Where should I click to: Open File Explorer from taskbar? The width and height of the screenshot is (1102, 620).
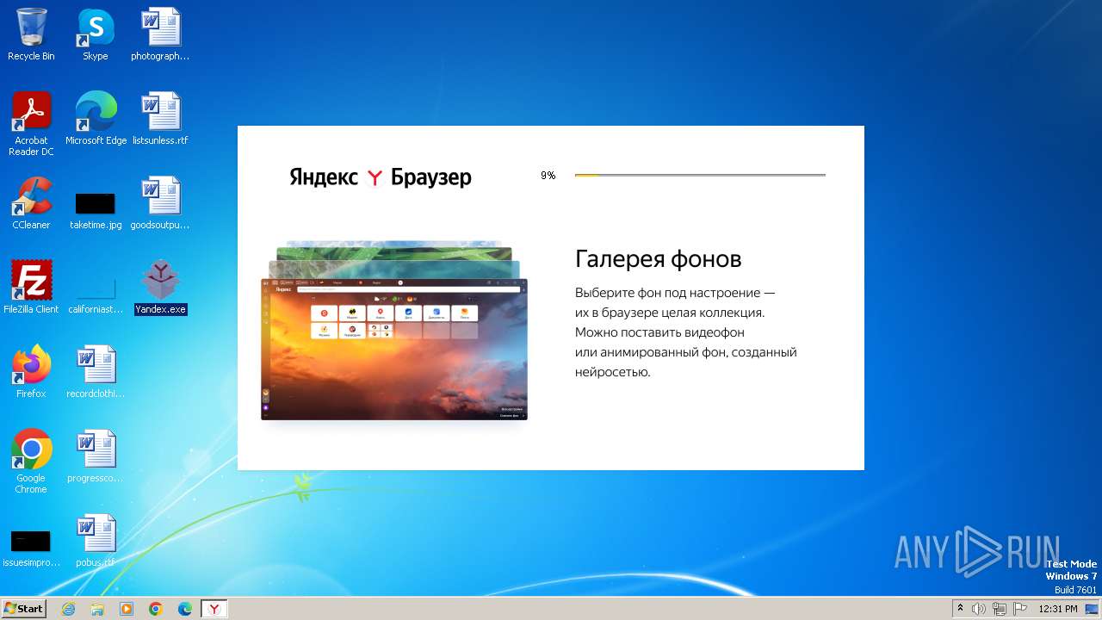pyautogui.click(x=97, y=609)
